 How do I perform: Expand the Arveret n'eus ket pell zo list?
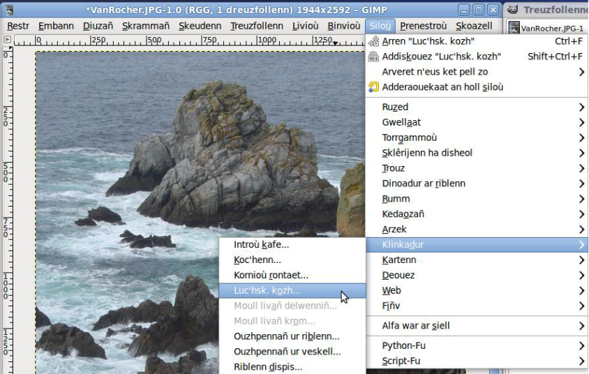[581, 72]
